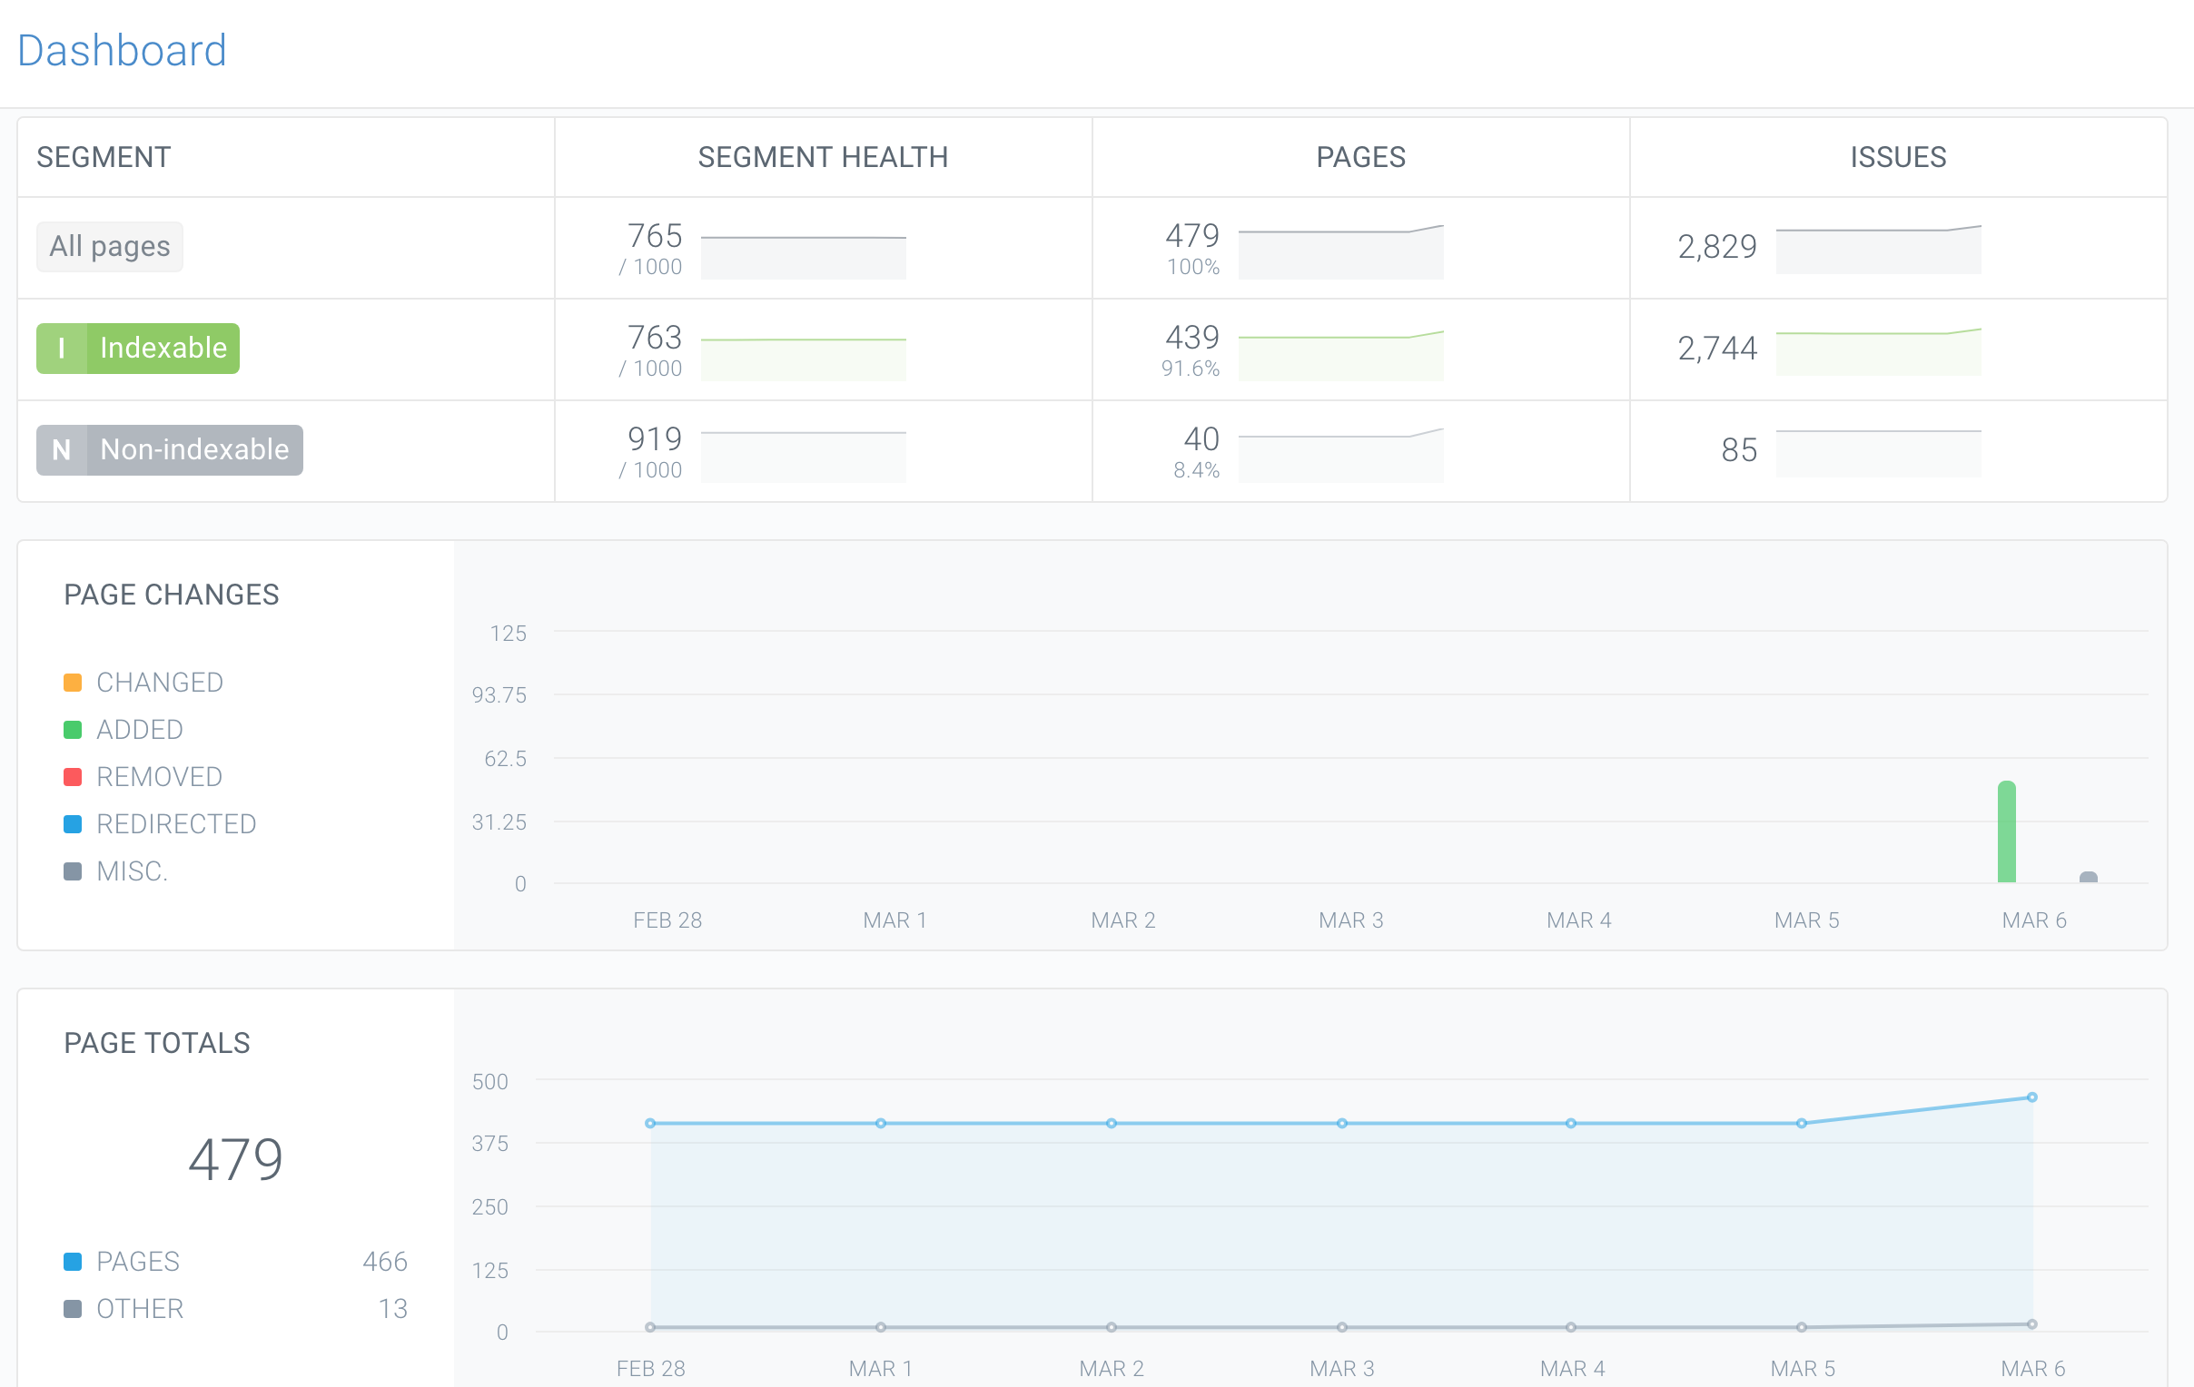Click the REDIRECTED legend label
2194x1387 pixels.
pos(176,825)
